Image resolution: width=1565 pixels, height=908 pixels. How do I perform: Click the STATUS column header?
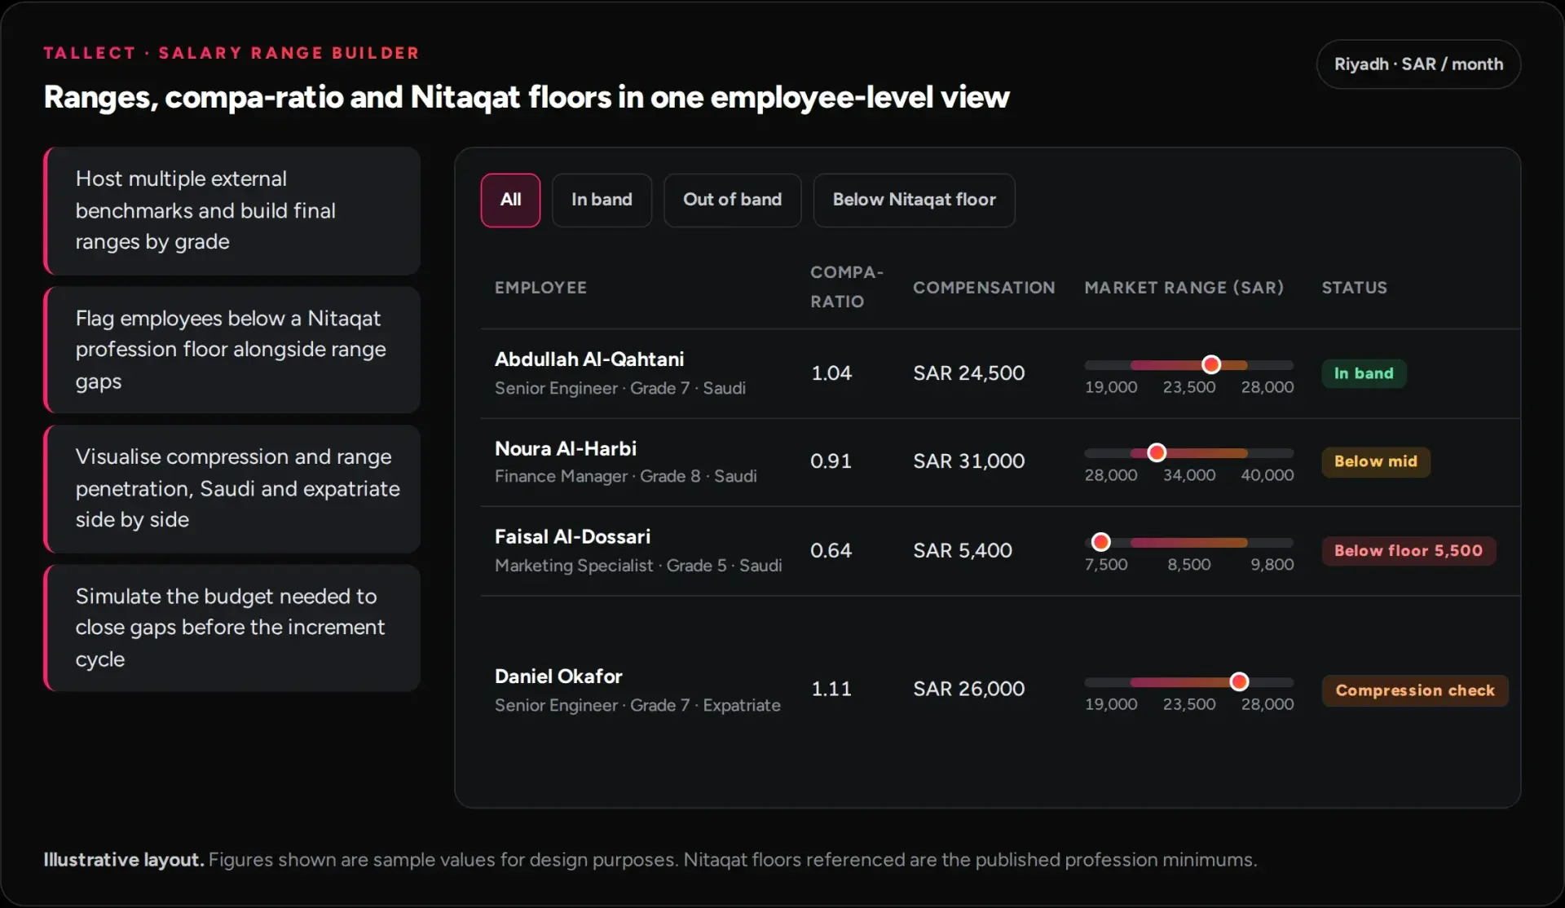pos(1354,288)
